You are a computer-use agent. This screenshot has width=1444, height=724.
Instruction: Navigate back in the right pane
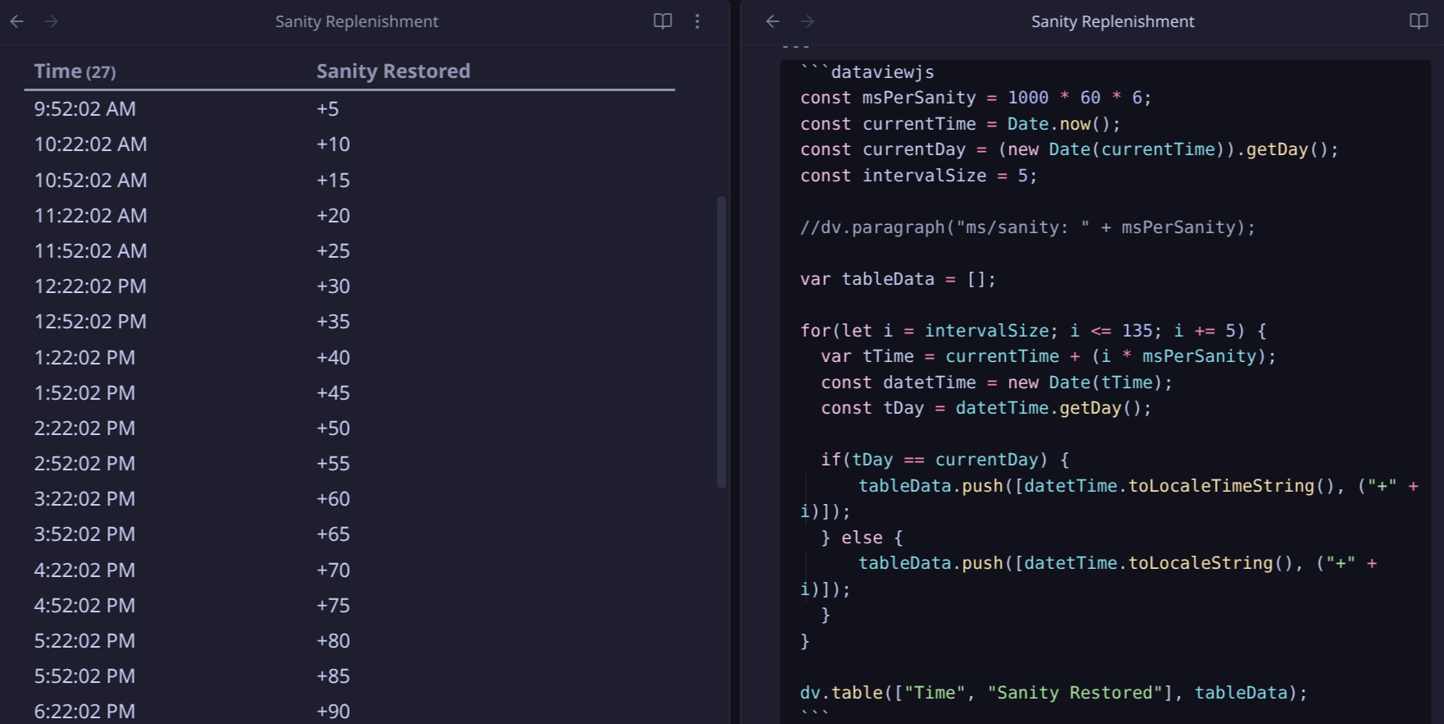(x=772, y=21)
